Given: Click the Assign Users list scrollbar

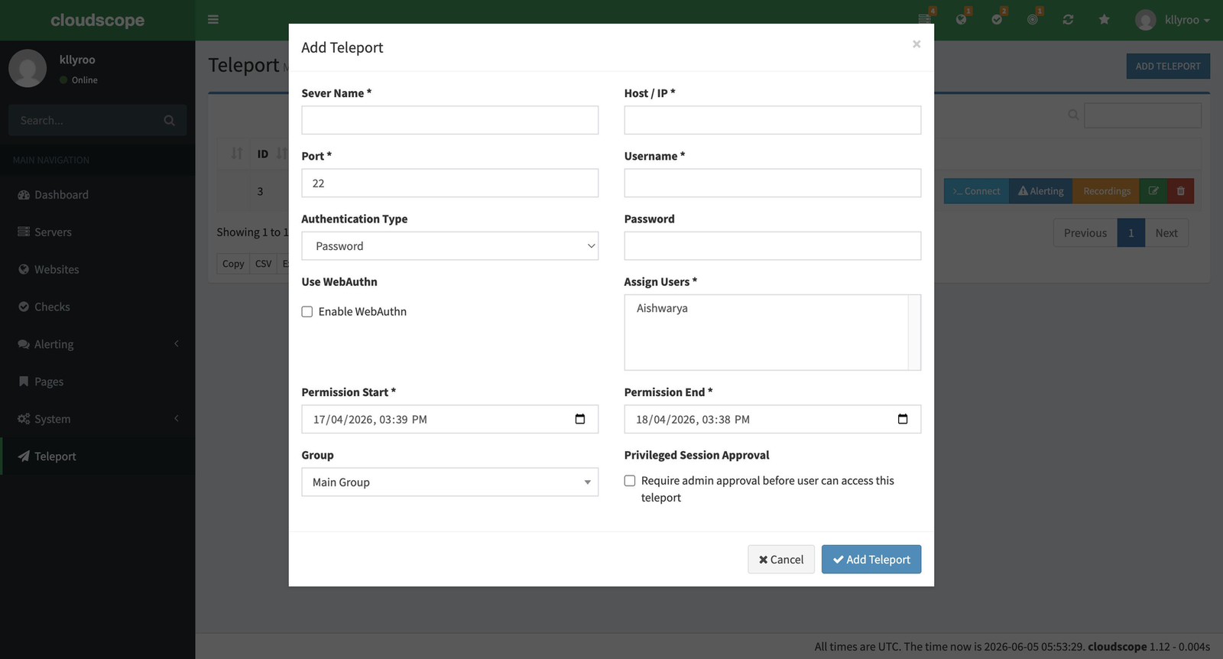Looking at the screenshot, I should 913,333.
